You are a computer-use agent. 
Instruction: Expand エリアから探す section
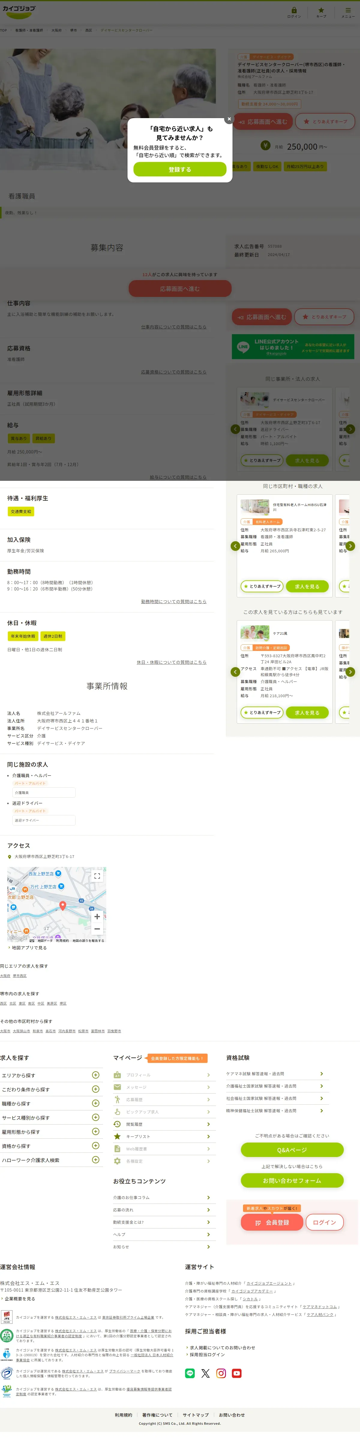pos(51,1075)
